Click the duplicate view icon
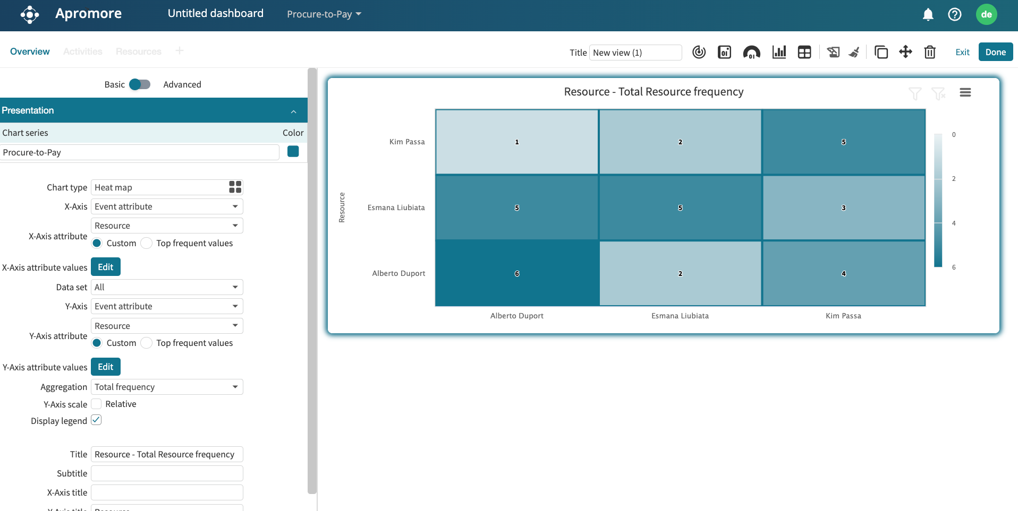Screen dimensions: 1018x511 pos(881,52)
